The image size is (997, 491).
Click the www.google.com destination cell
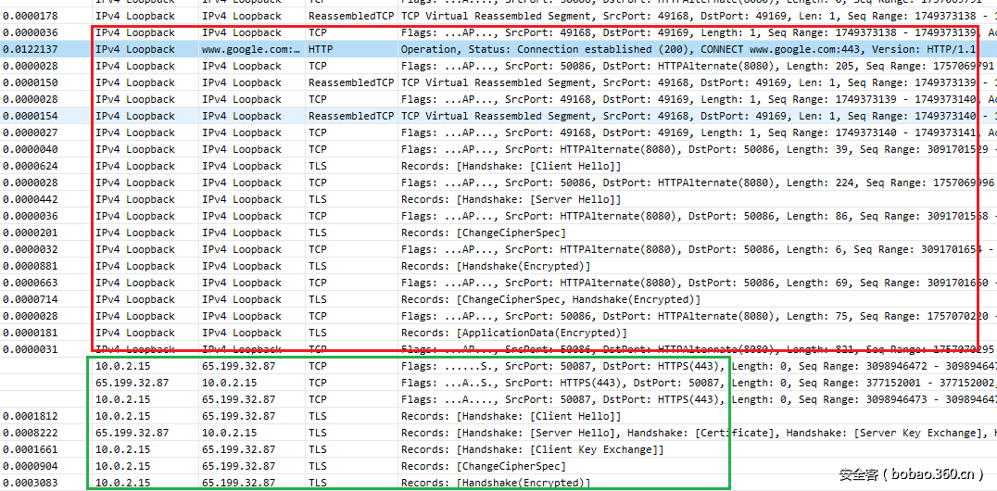click(x=250, y=49)
